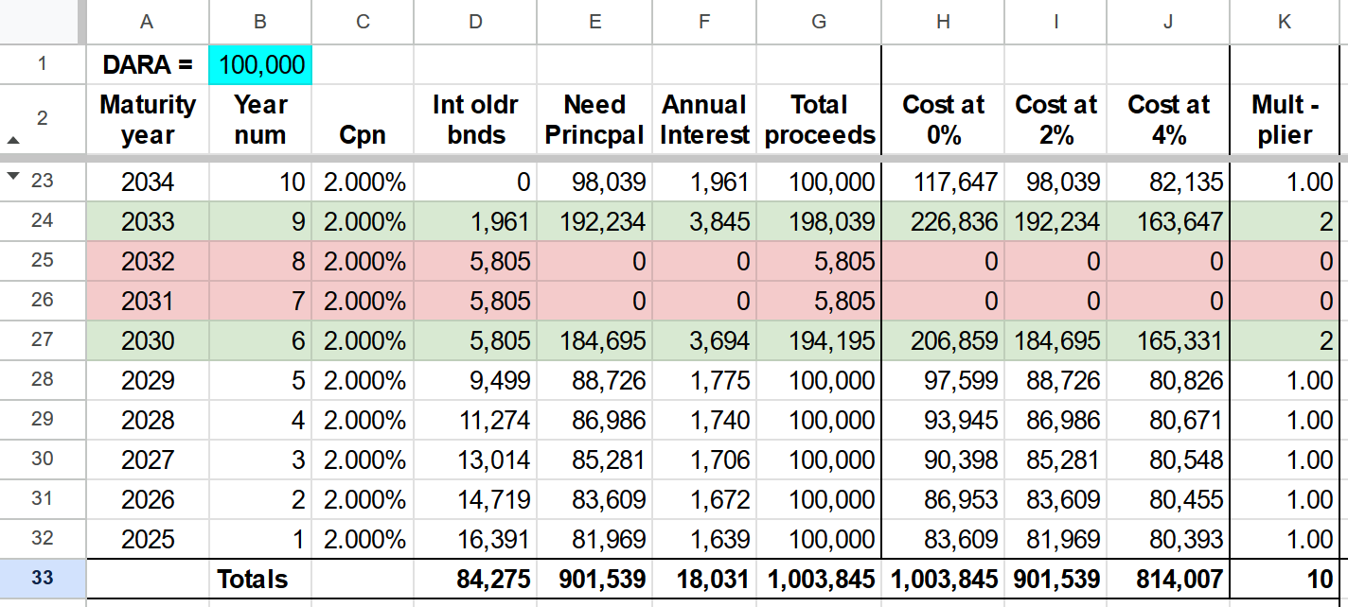The height and width of the screenshot is (607, 1348).
Task: Select the Annual Interest cell 3,845
Action: pyautogui.click(x=704, y=221)
